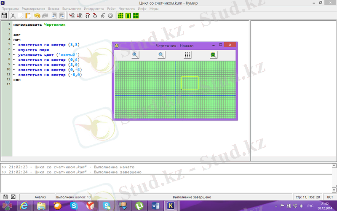The image size is (337, 211).
Task: Save the program with the floppy icon
Action: click(x=4, y=16)
